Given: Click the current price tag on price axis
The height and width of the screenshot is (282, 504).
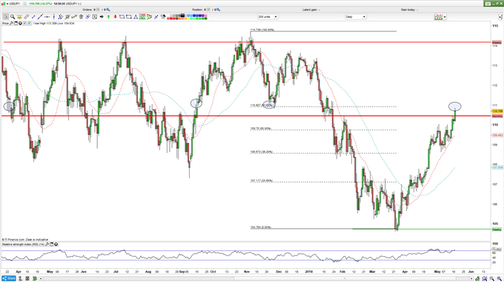Looking at the screenshot, I should pos(497,111).
